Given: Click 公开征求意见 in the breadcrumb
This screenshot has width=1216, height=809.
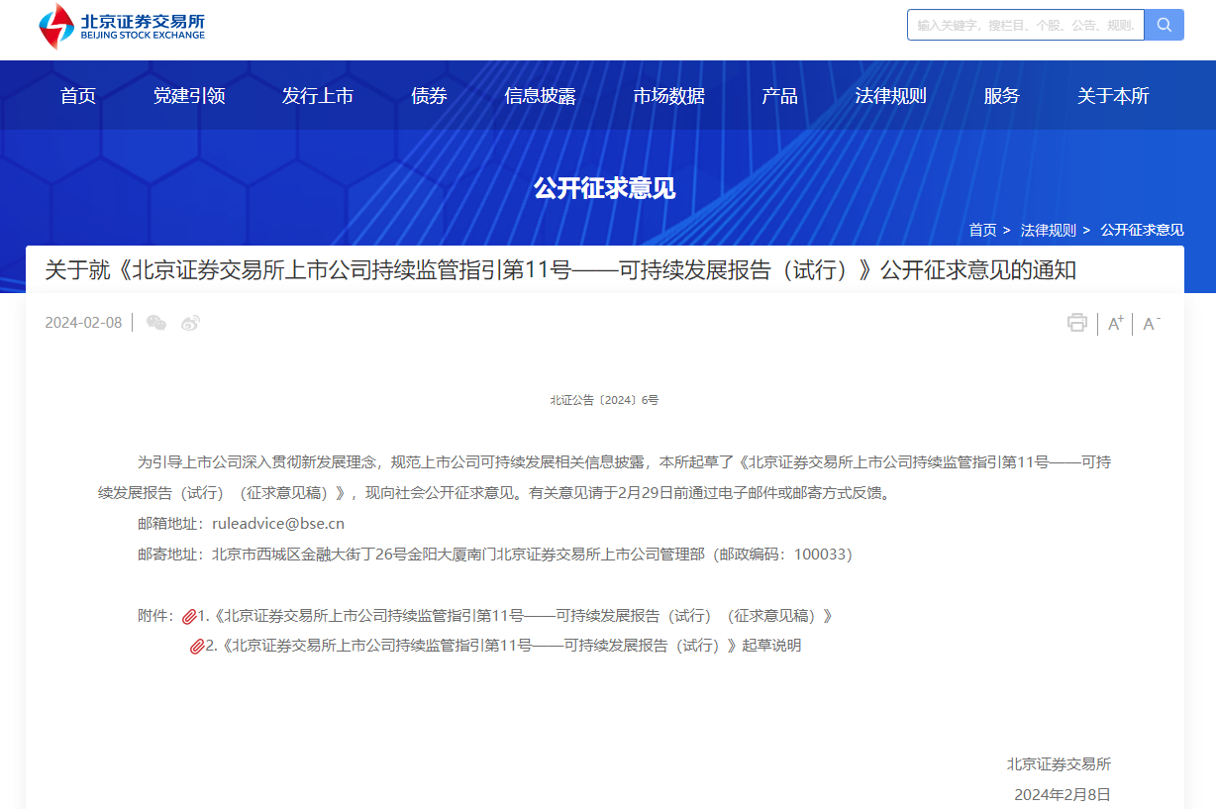Looking at the screenshot, I should [1142, 230].
